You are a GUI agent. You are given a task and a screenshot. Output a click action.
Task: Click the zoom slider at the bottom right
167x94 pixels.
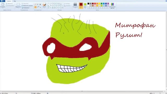160,93
